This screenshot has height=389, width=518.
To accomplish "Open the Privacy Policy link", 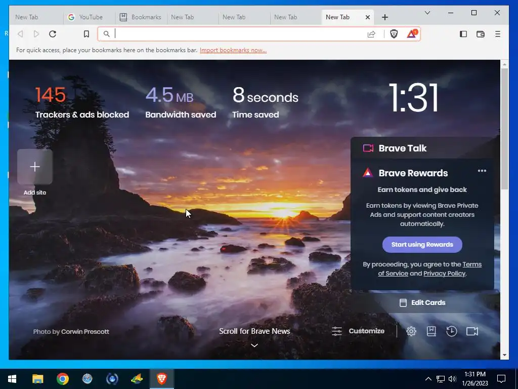I will click(x=444, y=273).
